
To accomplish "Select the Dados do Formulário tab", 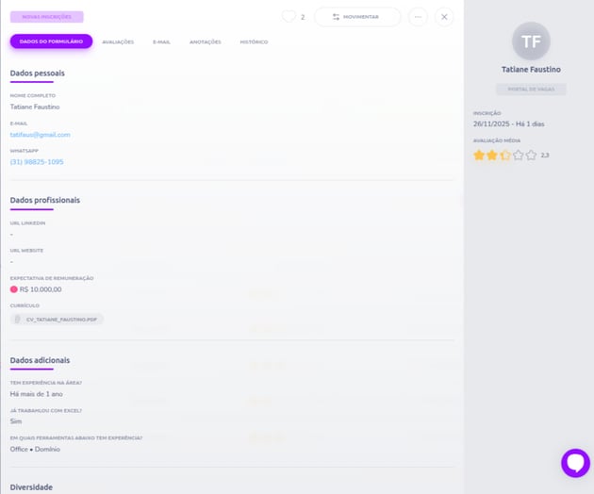I will (x=51, y=41).
